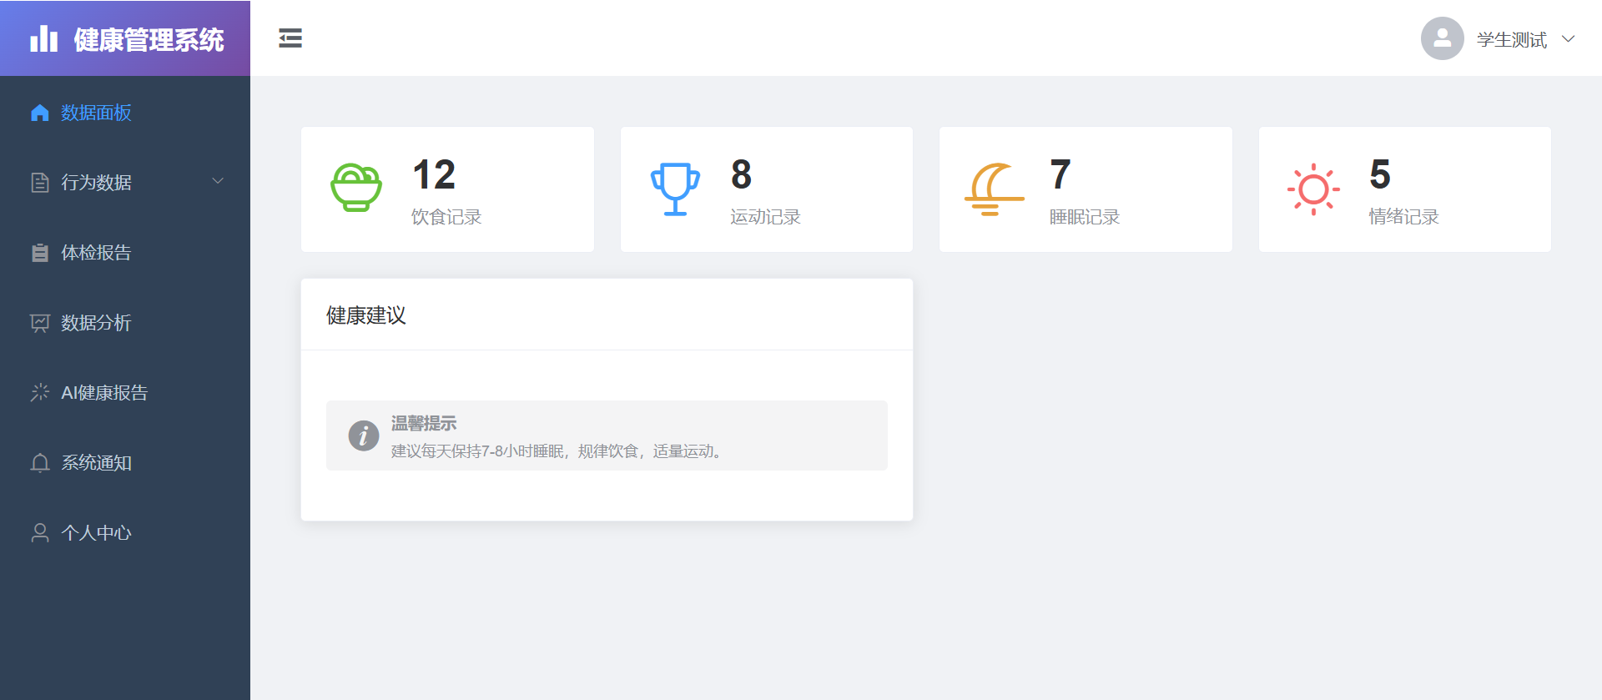Click the 运动记录 label

point(765,217)
